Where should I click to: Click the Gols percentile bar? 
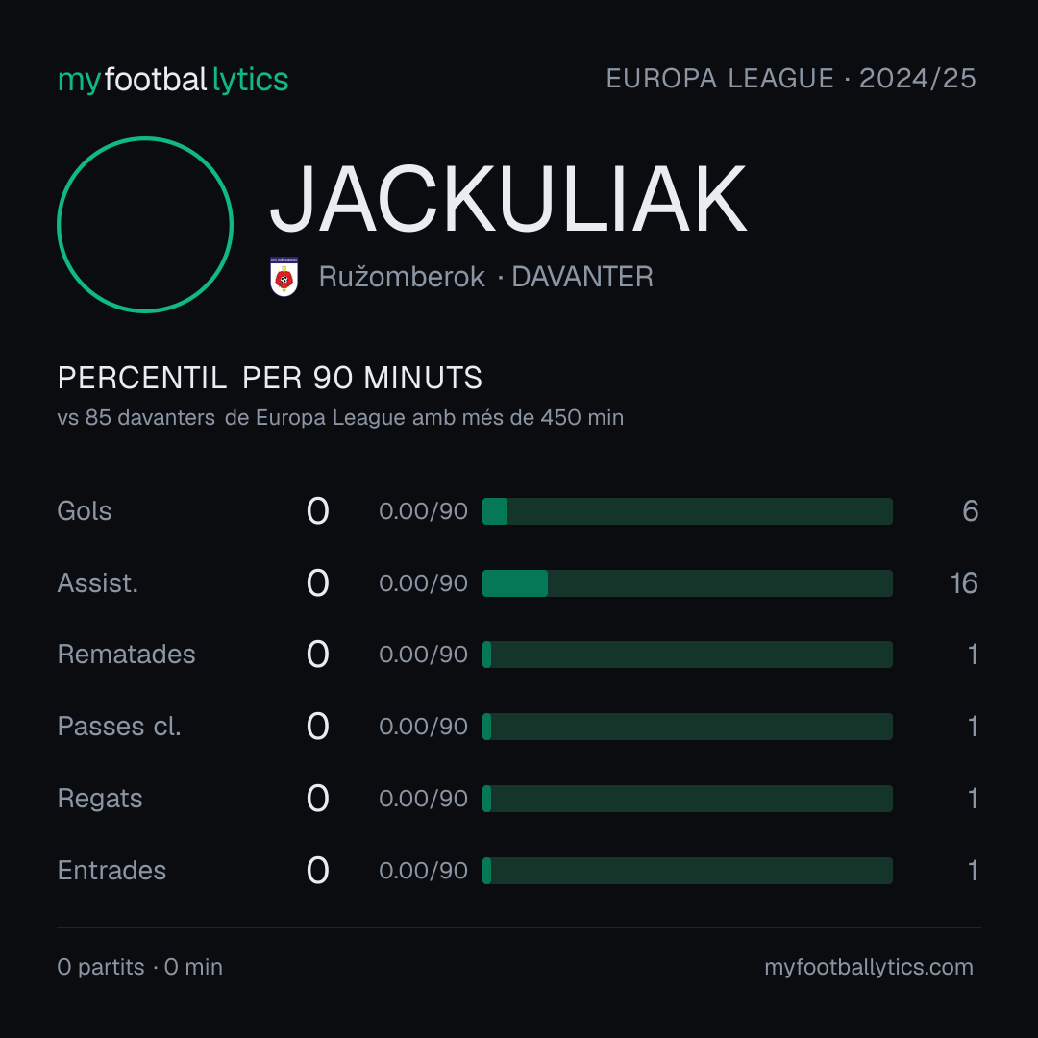(687, 511)
